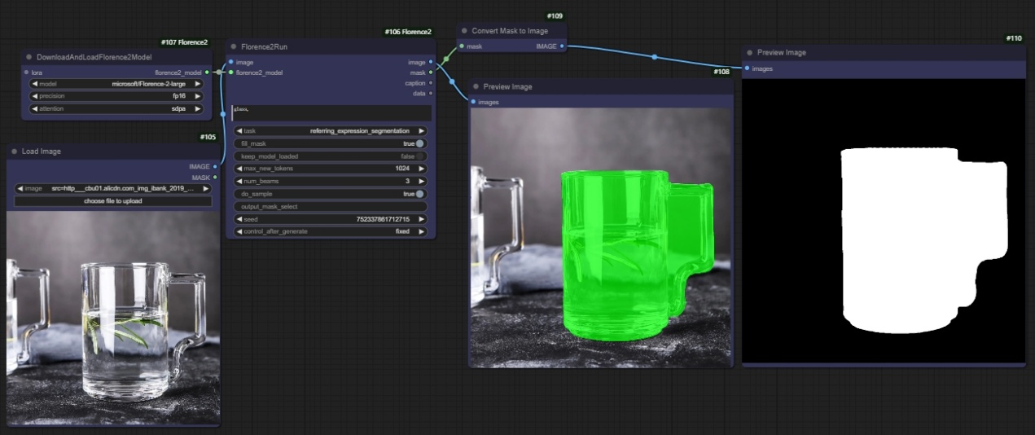1035x435 pixels.
Task: Collapse the Convert Mask to Image node
Action: coord(464,31)
